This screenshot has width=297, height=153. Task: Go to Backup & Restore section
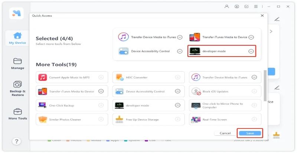17,89
